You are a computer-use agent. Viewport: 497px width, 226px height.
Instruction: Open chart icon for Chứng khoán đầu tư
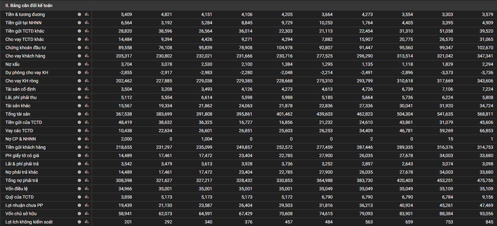pyautogui.click(x=87, y=48)
